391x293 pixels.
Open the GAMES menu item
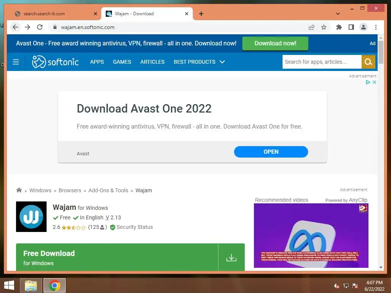click(x=122, y=62)
